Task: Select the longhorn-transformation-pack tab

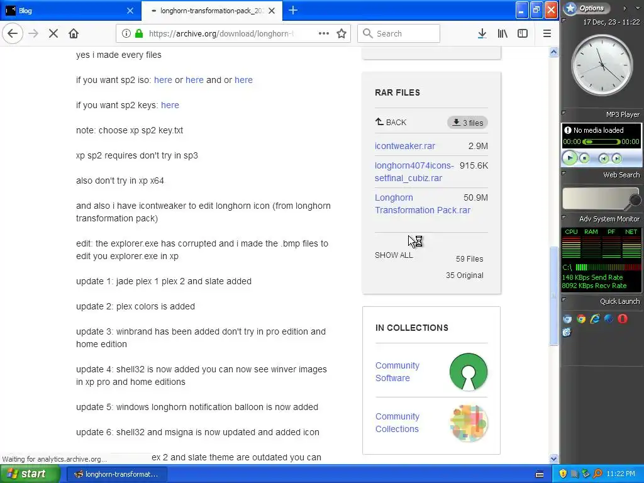Action: point(211,11)
